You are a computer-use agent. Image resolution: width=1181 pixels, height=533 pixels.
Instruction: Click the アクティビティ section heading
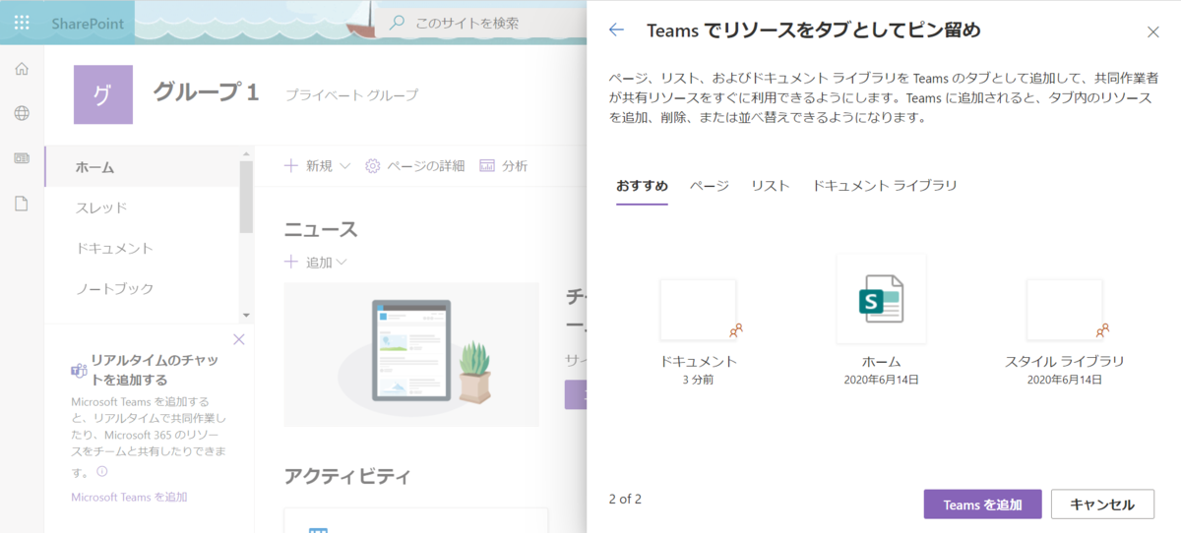[x=347, y=477]
